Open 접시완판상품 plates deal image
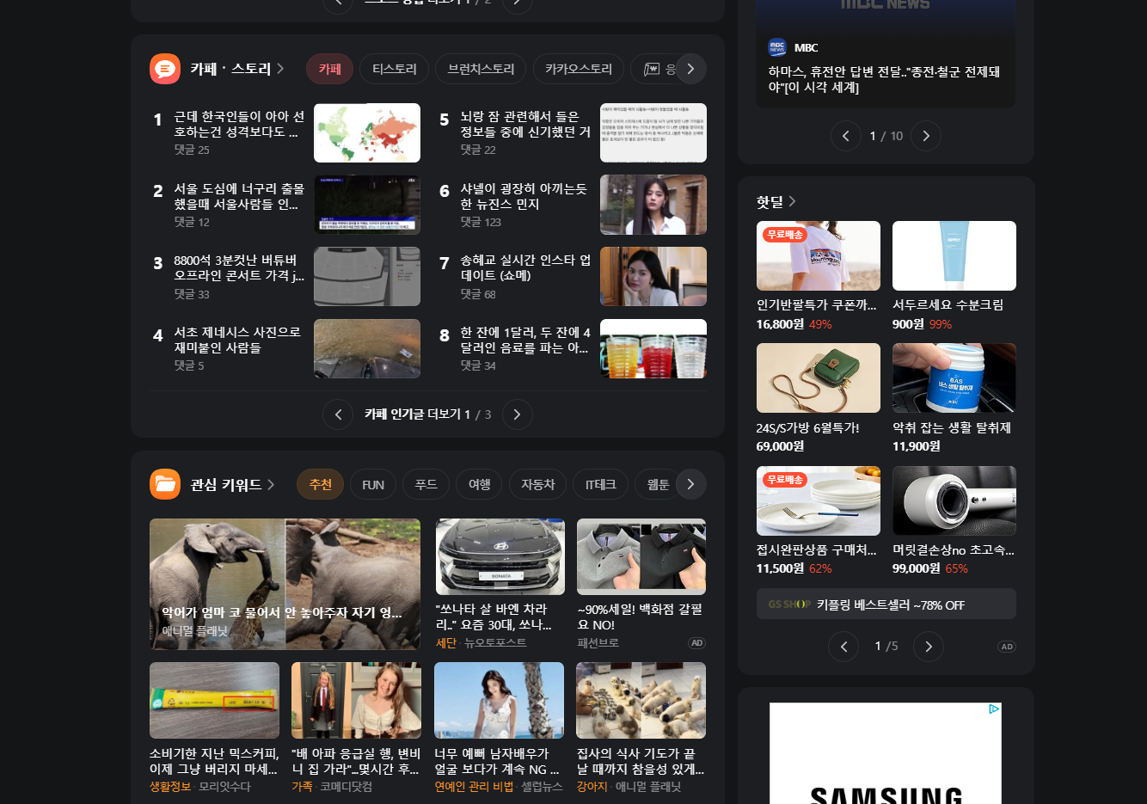The image size is (1147, 804). coord(819,500)
